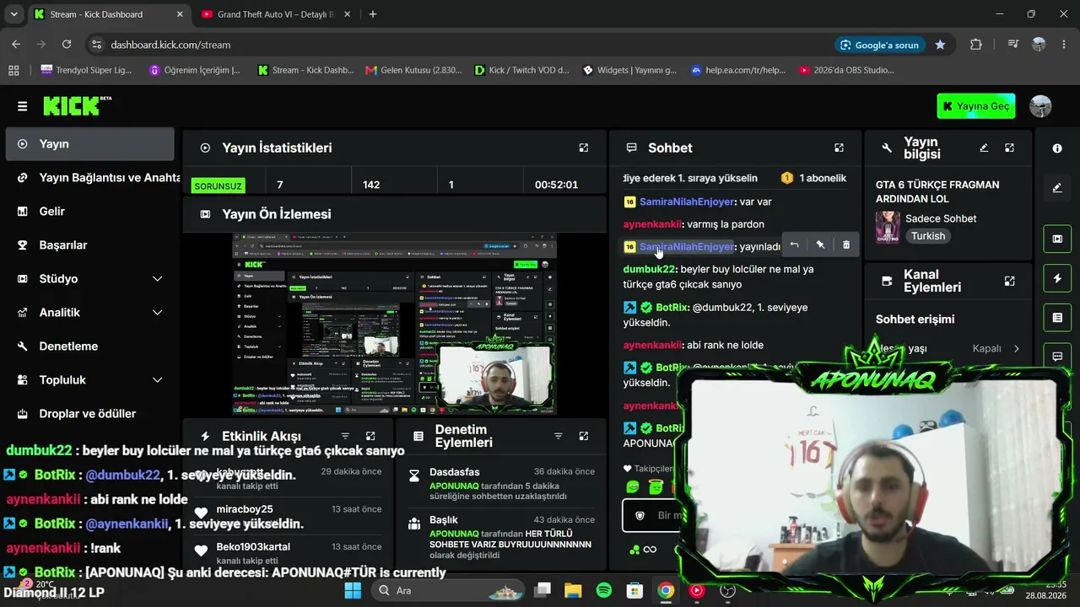Open File Explorer from the taskbar
Image resolution: width=1080 pixels, height=607 pixels.
(x=573, y=590)
